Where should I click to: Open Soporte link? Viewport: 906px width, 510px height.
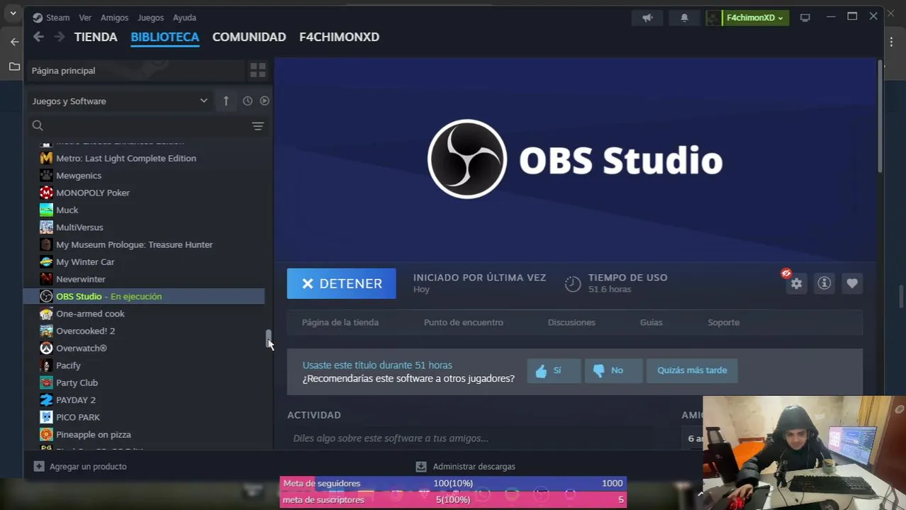click(x=724, y=322)
